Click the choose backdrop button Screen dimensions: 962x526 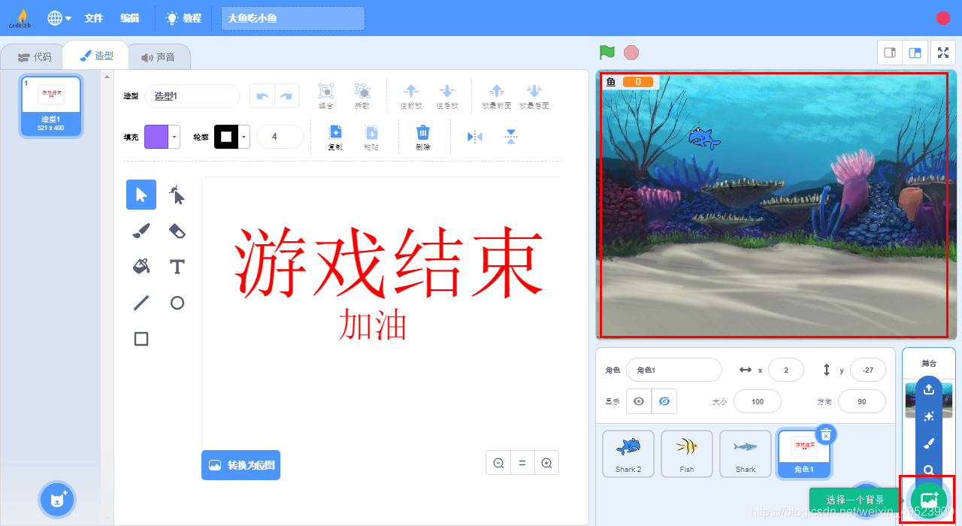click(x=928, y=499)
